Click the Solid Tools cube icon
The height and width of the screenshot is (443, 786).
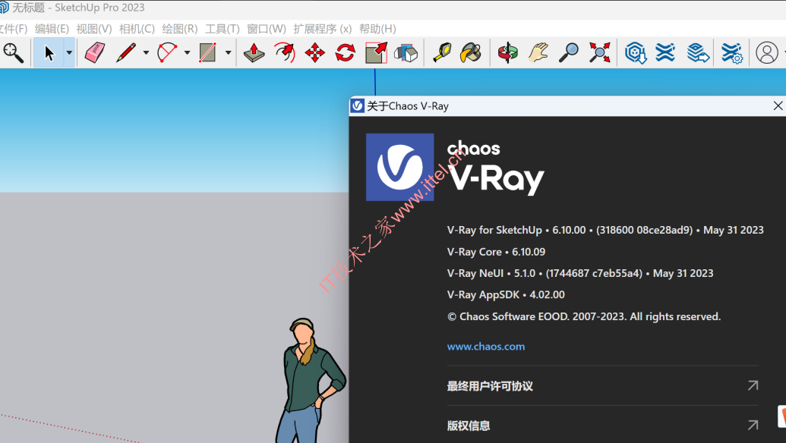tap(406, 52)
